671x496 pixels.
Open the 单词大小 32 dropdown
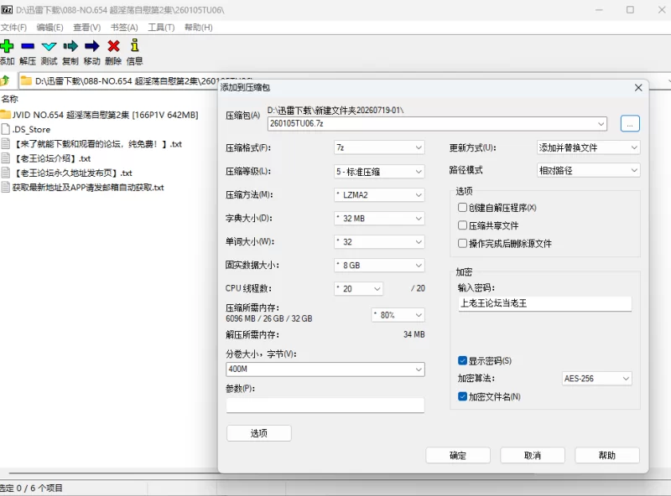(379, 242)
